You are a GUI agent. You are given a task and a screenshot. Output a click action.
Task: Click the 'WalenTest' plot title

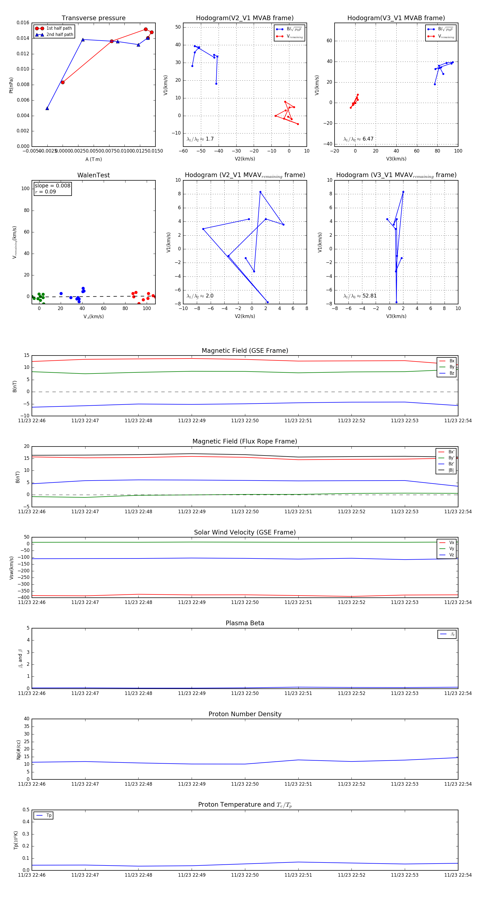coord(93,175)
